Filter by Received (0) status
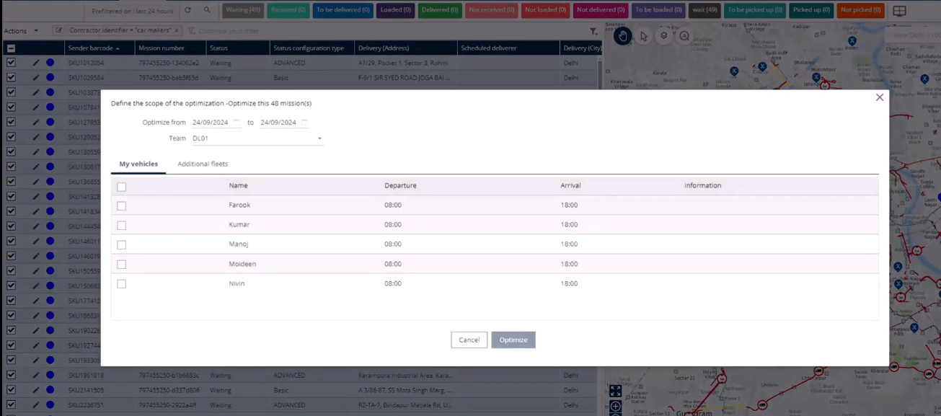Viewport: 941px width, 416px height. tap(288, 10)
